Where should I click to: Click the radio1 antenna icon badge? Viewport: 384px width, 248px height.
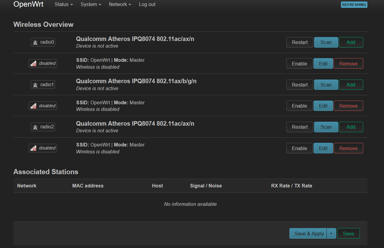(x=43, y=85)
